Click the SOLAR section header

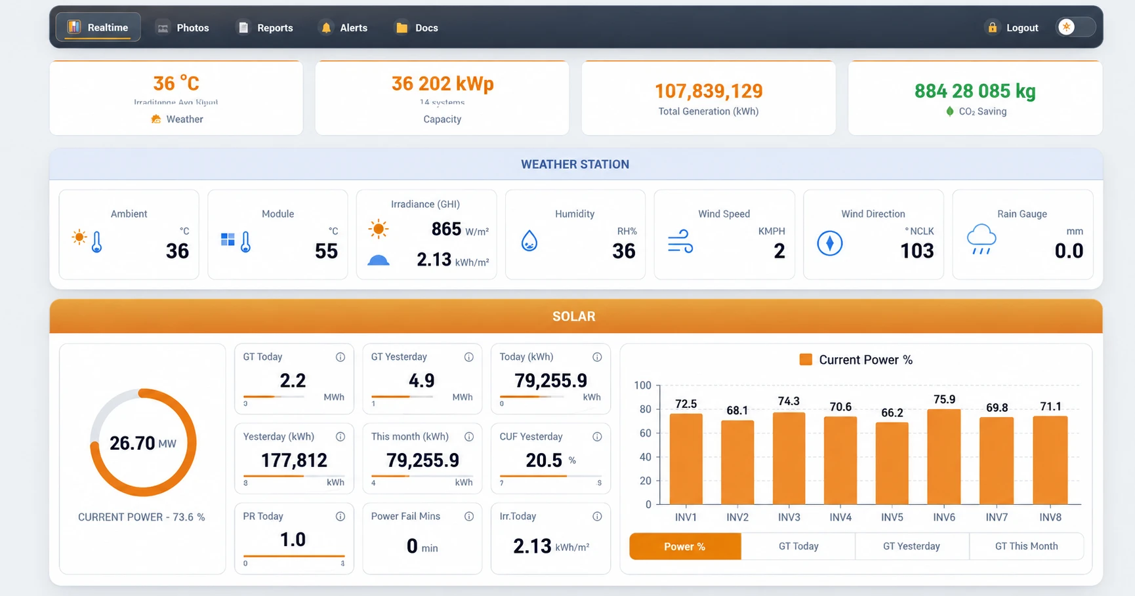575,316
